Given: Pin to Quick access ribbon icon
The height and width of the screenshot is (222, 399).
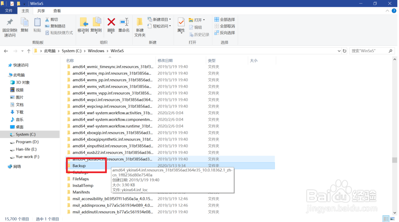Looking at the screenshot, I should coord(10,27).
